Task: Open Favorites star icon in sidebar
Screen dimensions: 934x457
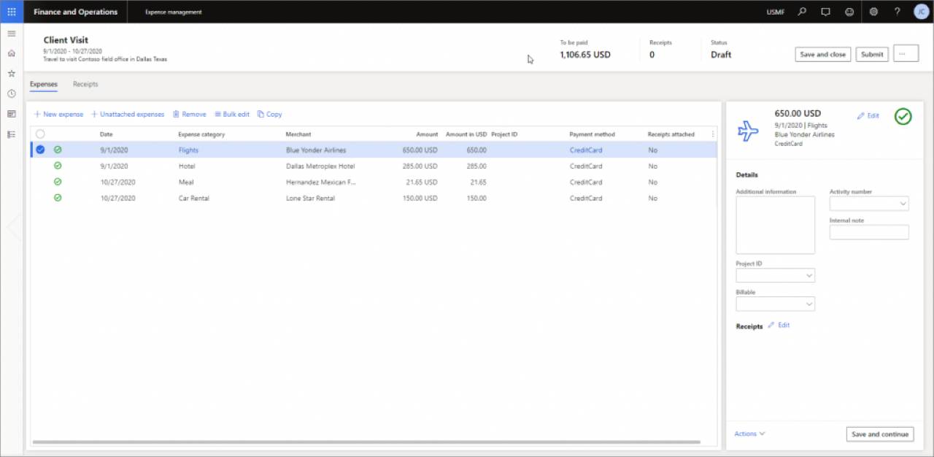Action: click(x=11, y=74)
